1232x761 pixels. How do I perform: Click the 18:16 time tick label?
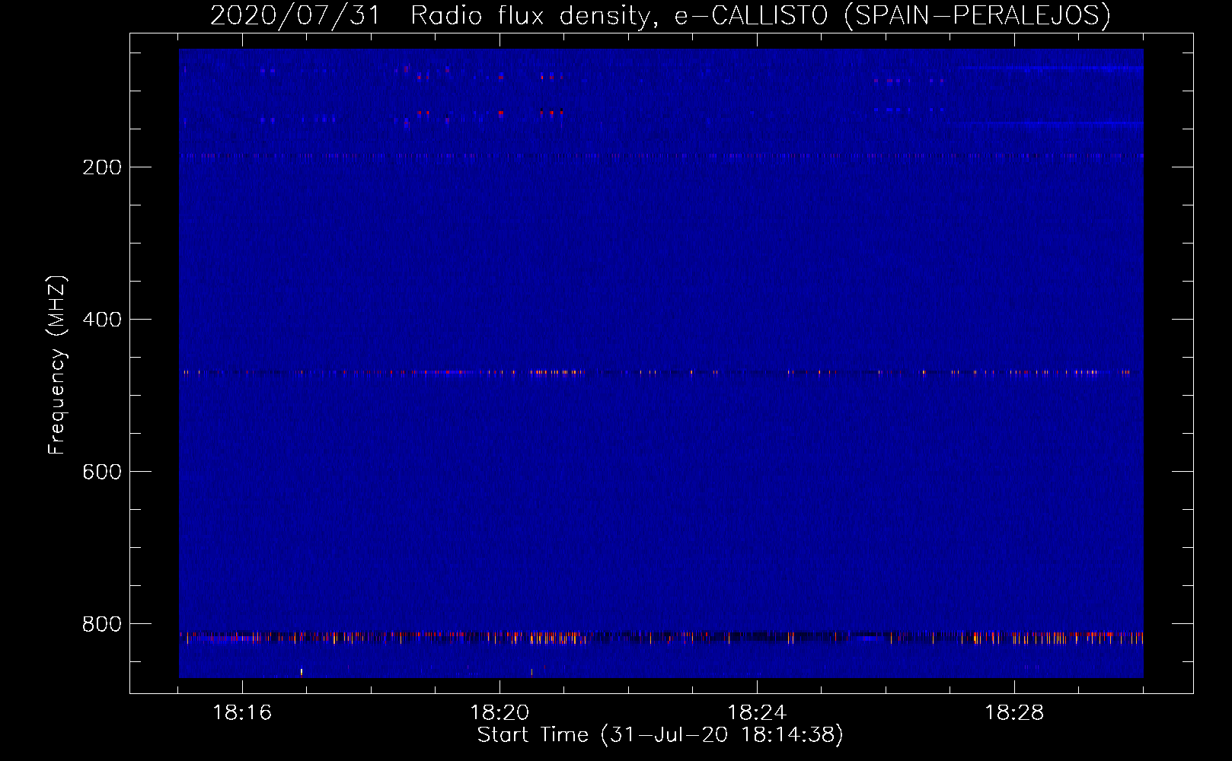point(242,713)
